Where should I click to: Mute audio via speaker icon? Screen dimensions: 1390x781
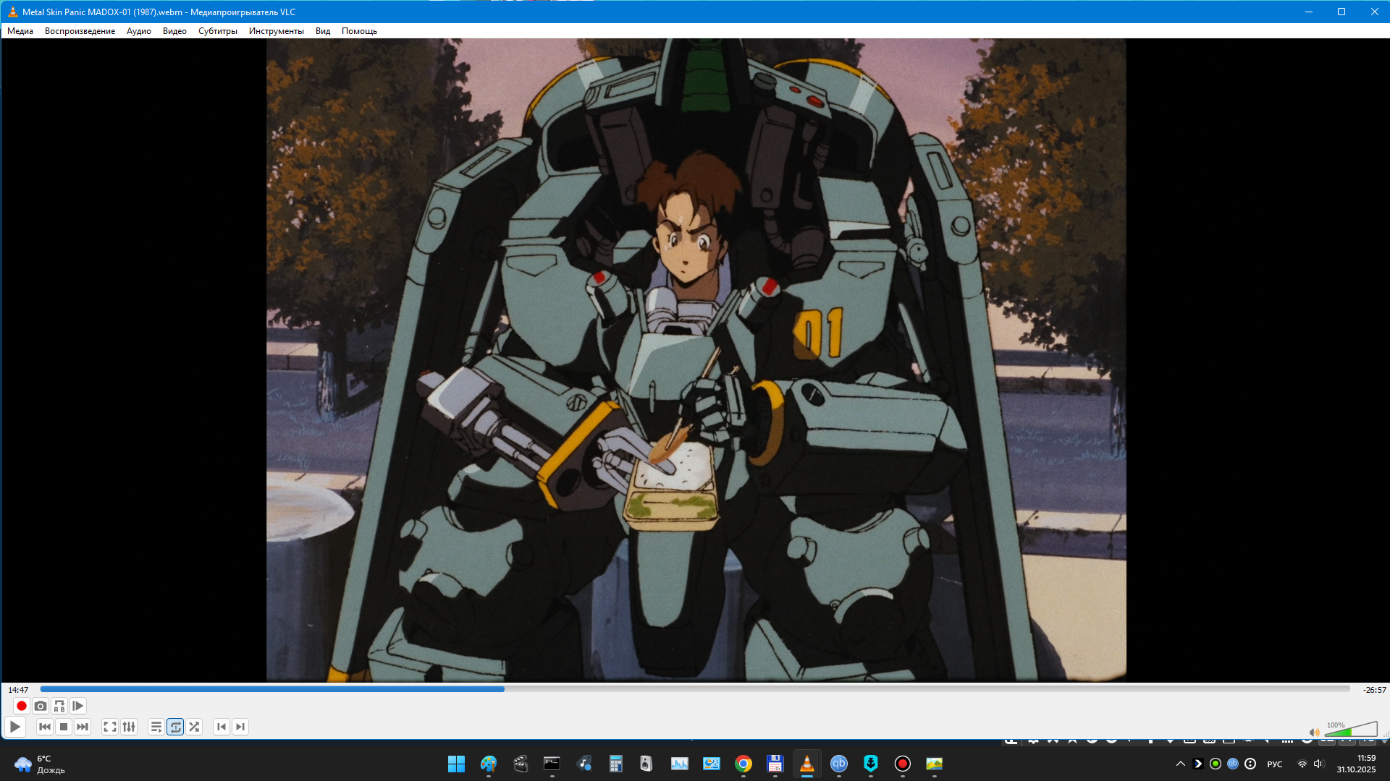(x=1314, y=733)
